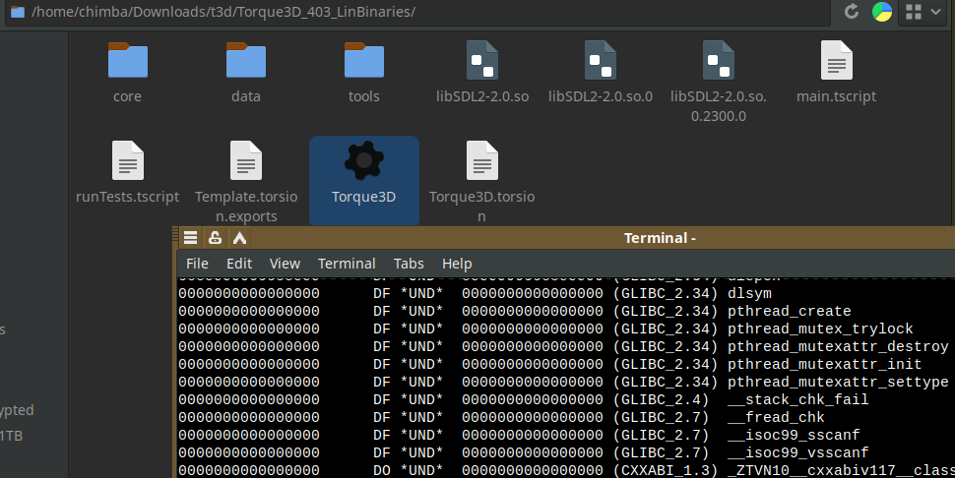Image resolution: width=955 pixels, height=478 pixels.
Task: Open the Terminal window menu icon
Action: click(x=191, y=238)
